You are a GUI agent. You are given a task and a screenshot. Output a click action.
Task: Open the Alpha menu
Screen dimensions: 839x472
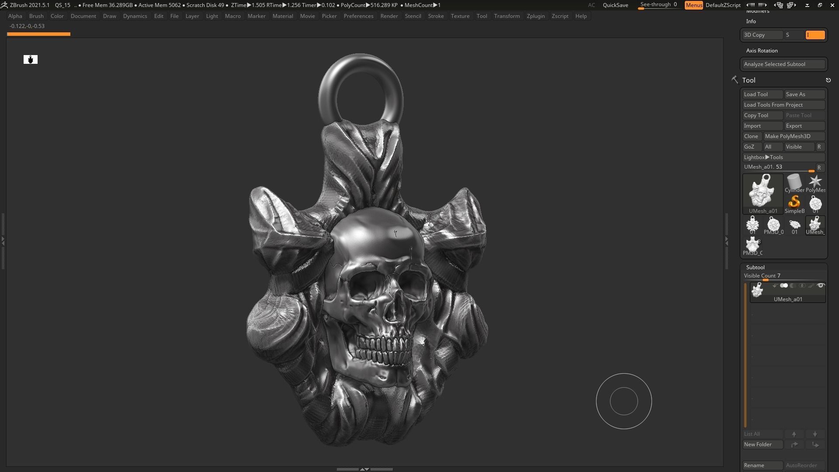(15, 16)
